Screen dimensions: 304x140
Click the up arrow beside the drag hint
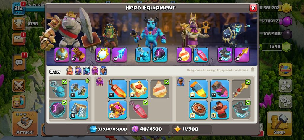tap(252, 70)
